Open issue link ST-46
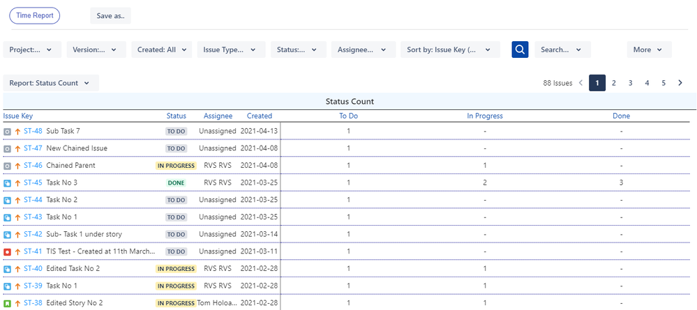 click(x=33, y=165)
